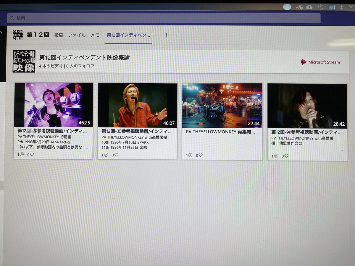Switch to the 投稿 tab
The width and height of the screenshot is (355, 266).
click(x=59, y=35)
